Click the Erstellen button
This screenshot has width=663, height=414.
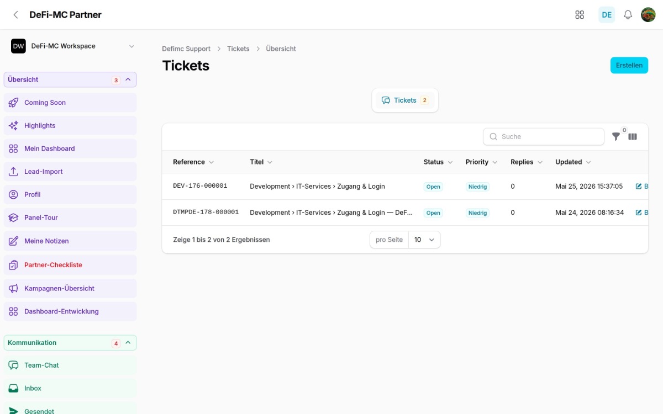pos(629,65)
